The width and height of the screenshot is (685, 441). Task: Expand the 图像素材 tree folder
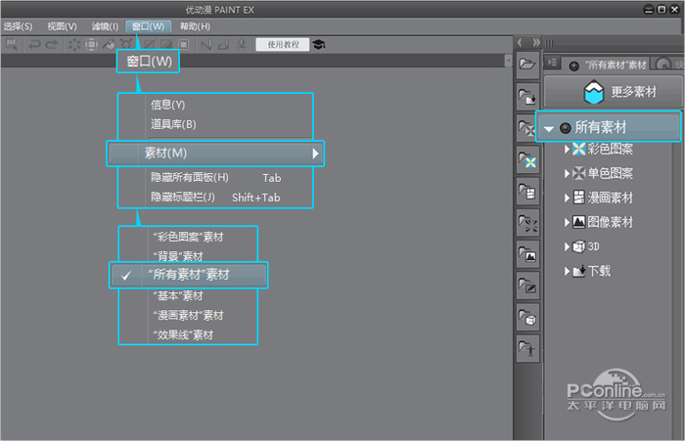tap(567, 223)
